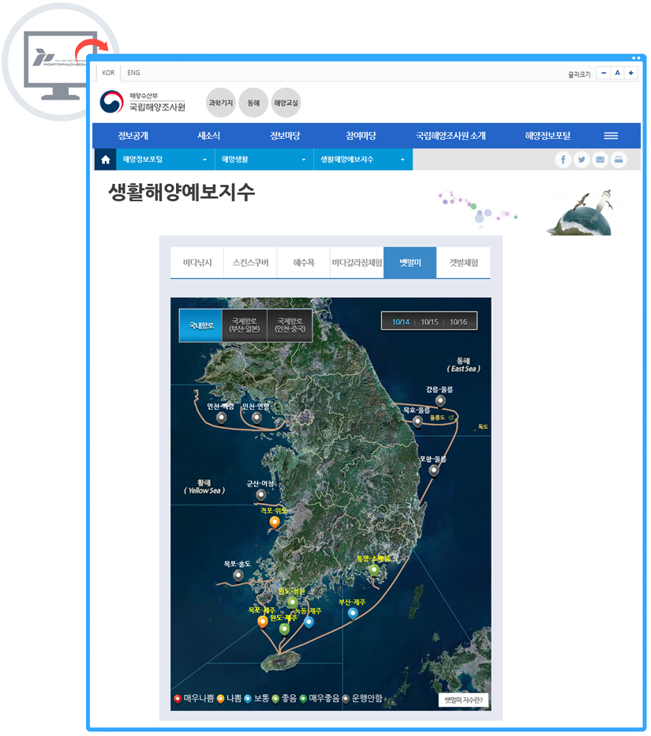Select forecast date 10/15
Viewport: 651px width, 736px height.
coord(429,321)
